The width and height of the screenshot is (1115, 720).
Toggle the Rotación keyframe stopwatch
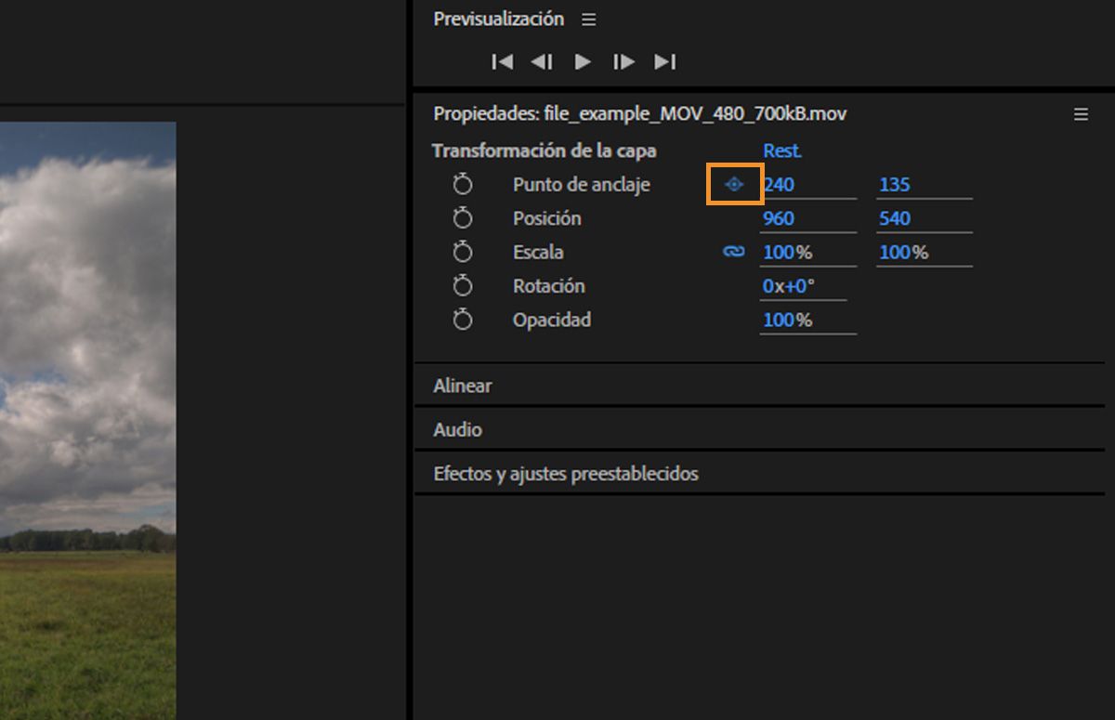(x=463, y=286)
